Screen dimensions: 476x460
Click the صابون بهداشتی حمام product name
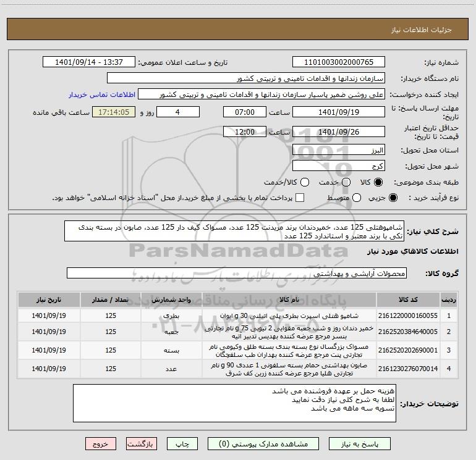[289, 369]
